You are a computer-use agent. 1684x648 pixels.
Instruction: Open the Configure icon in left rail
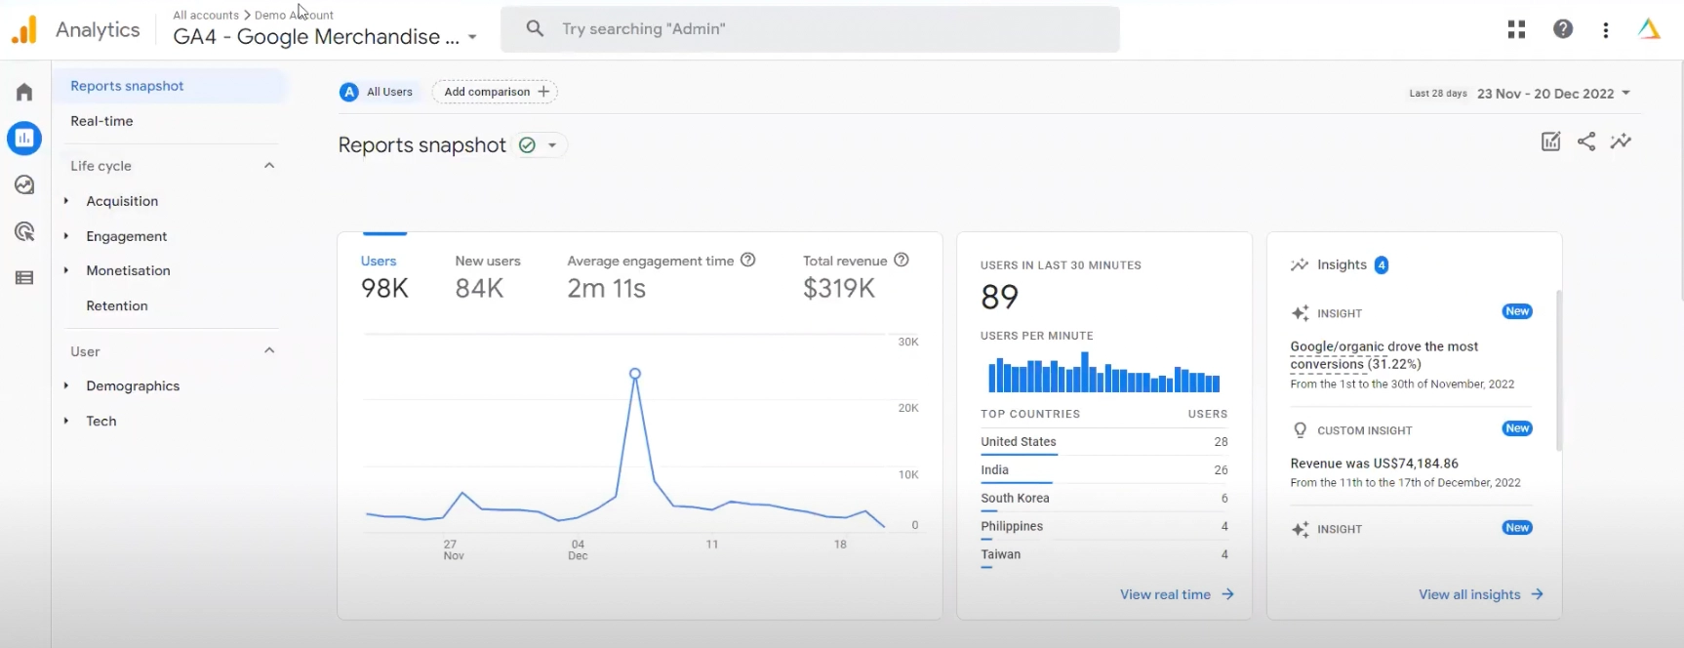pyautogui.click(x=24, y=278)
